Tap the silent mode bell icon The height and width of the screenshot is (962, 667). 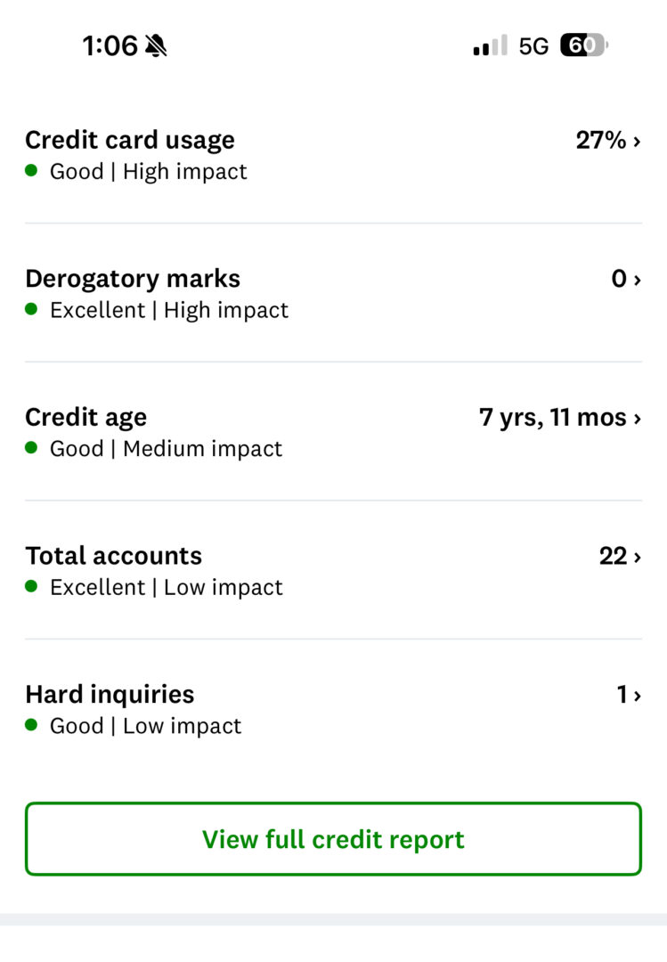(156, 45)
